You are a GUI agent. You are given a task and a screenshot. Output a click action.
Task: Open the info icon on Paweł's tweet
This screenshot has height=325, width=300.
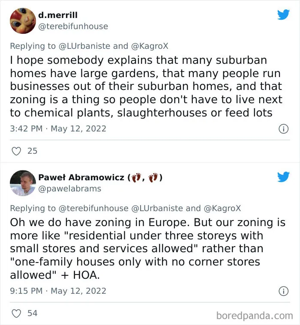[x=283, y=291]
